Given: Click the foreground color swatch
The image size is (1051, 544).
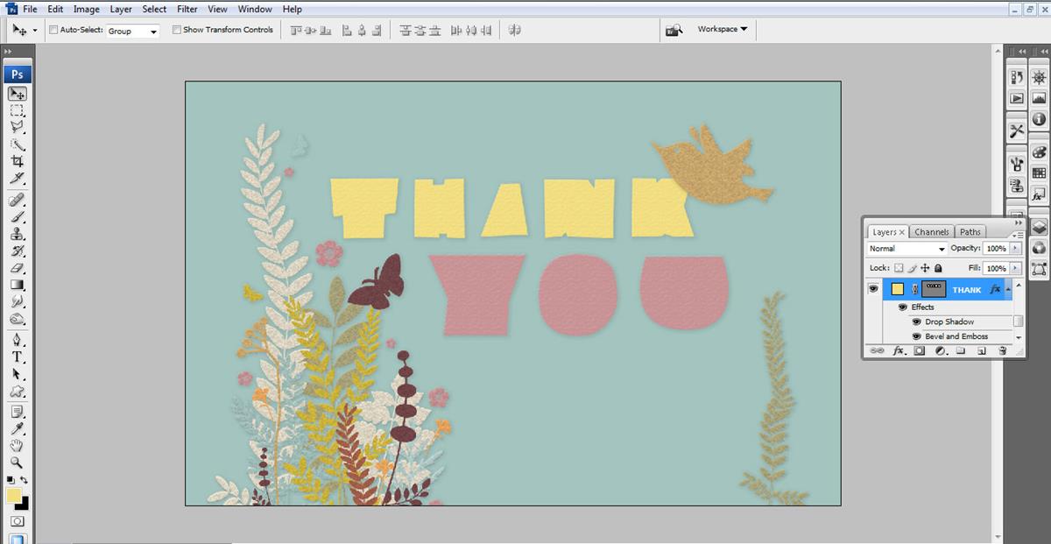Looking at the screenshot, I should (x=14, y=496).
